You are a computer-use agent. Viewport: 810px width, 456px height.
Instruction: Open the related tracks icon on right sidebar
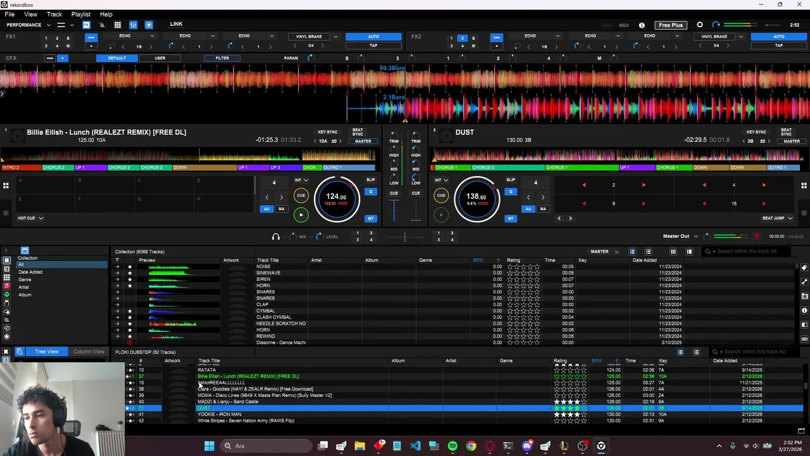(804, 282)
